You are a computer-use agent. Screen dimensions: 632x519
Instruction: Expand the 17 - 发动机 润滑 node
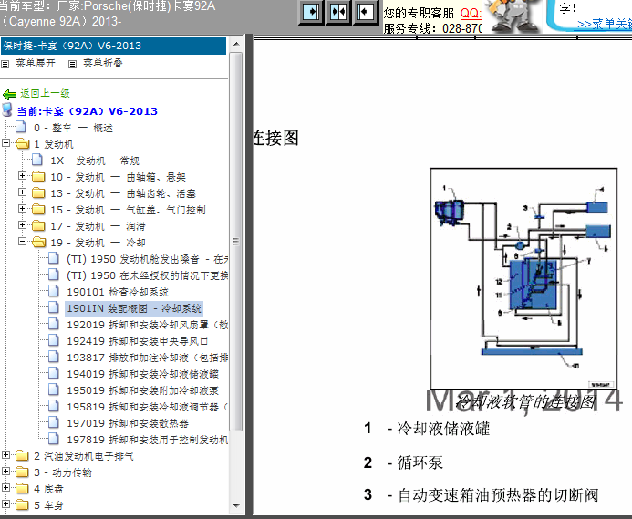(x=22, y=225)
